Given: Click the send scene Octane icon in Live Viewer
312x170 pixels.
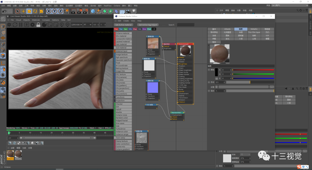Looking at the screenshot, I should tap(9, 25).
